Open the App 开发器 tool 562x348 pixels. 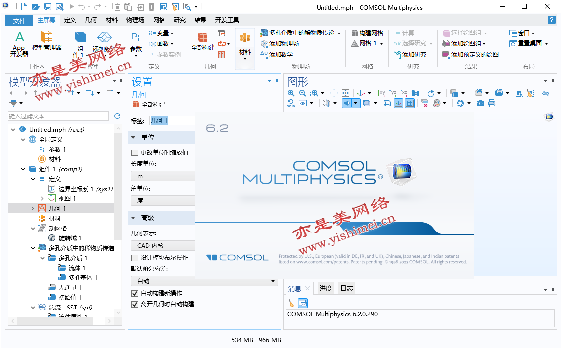pos(19,43)
